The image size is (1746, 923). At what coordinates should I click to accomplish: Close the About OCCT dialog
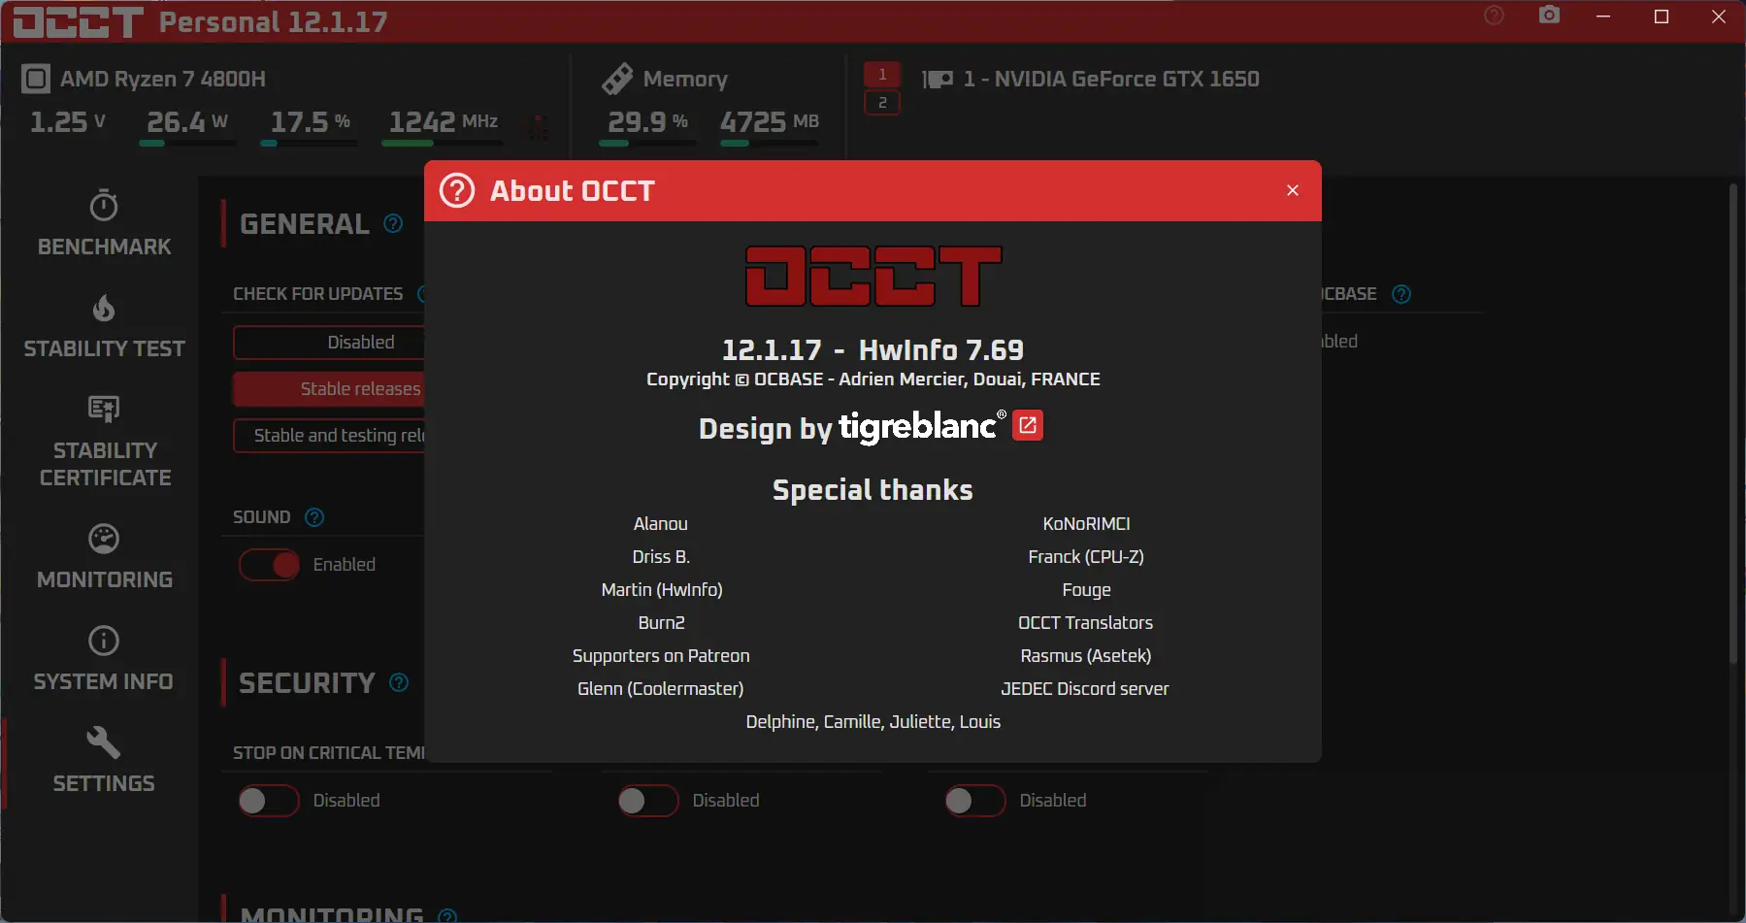[1293, 190]
